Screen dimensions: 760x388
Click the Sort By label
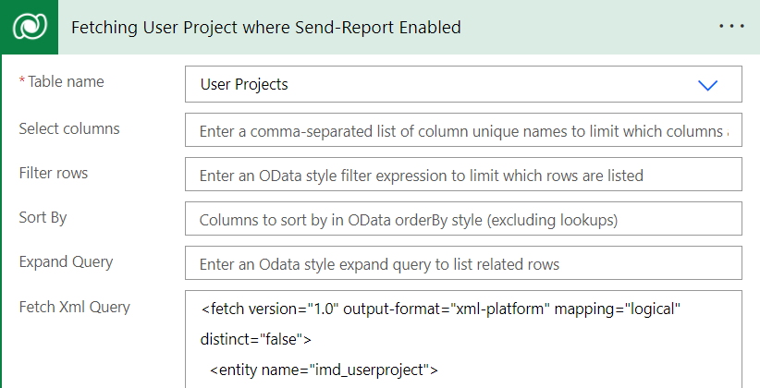43,217
